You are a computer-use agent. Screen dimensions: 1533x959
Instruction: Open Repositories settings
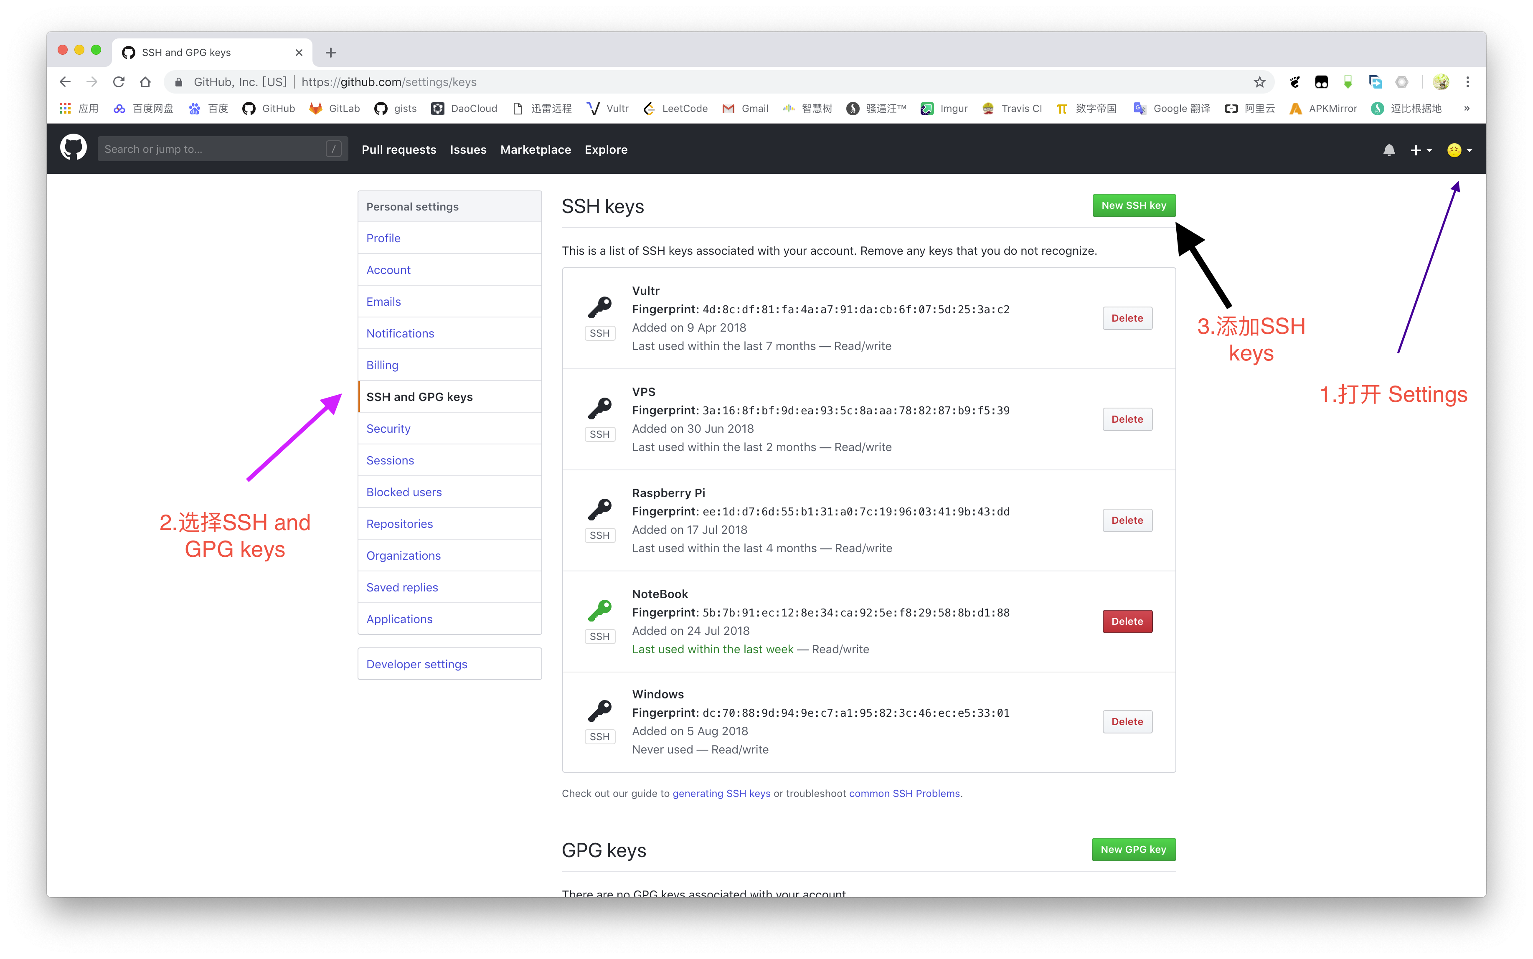[x=450, y=523]
